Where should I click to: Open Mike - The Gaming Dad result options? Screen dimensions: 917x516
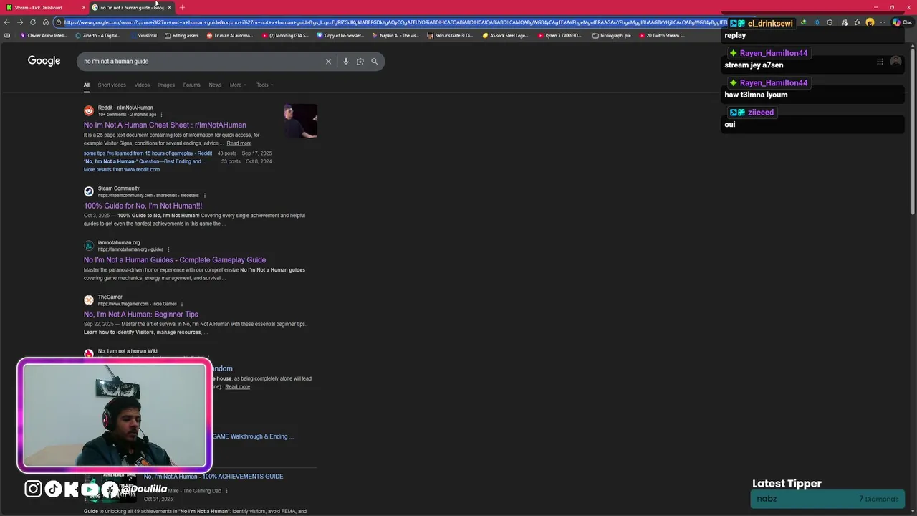pos(226,491)
